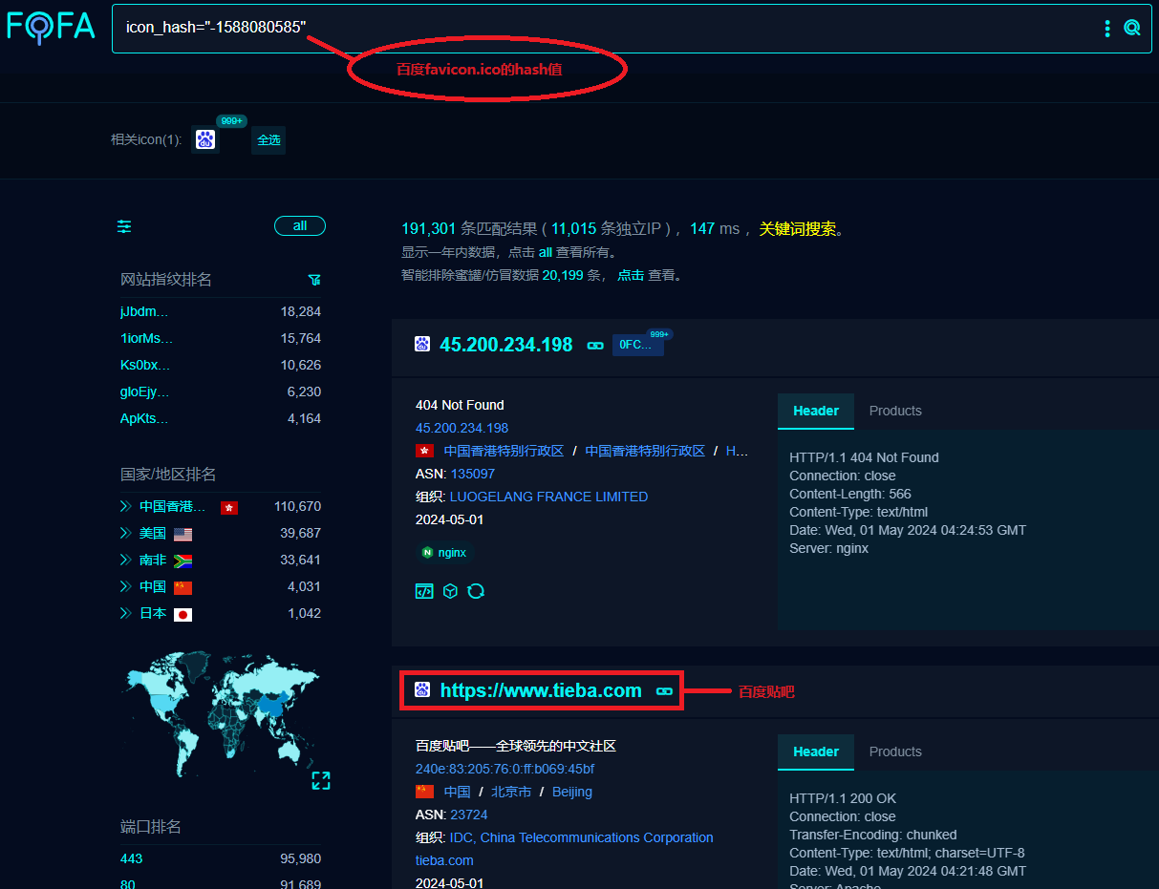The width and height of the screenshot is (1159, 889).
Task: Switch to Products tab for 45.200.234.198
Action: click(895, 411)
